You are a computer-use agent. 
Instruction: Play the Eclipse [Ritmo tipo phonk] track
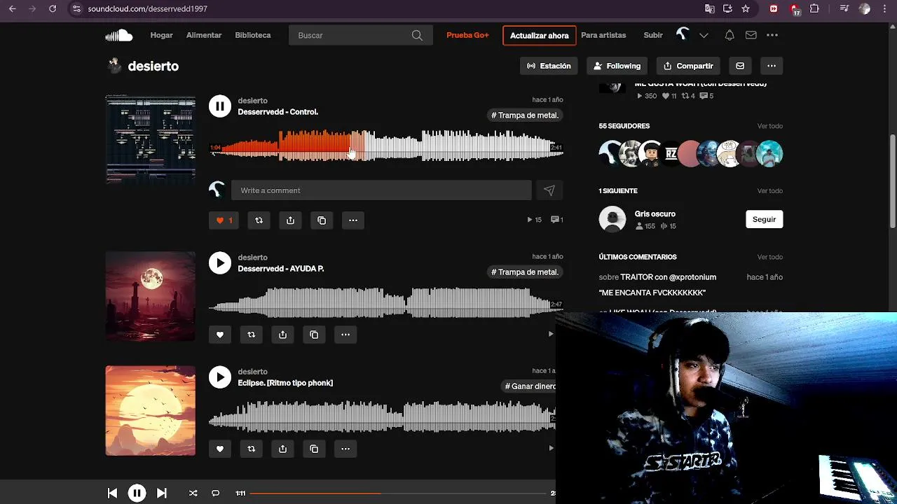(220, 377)
